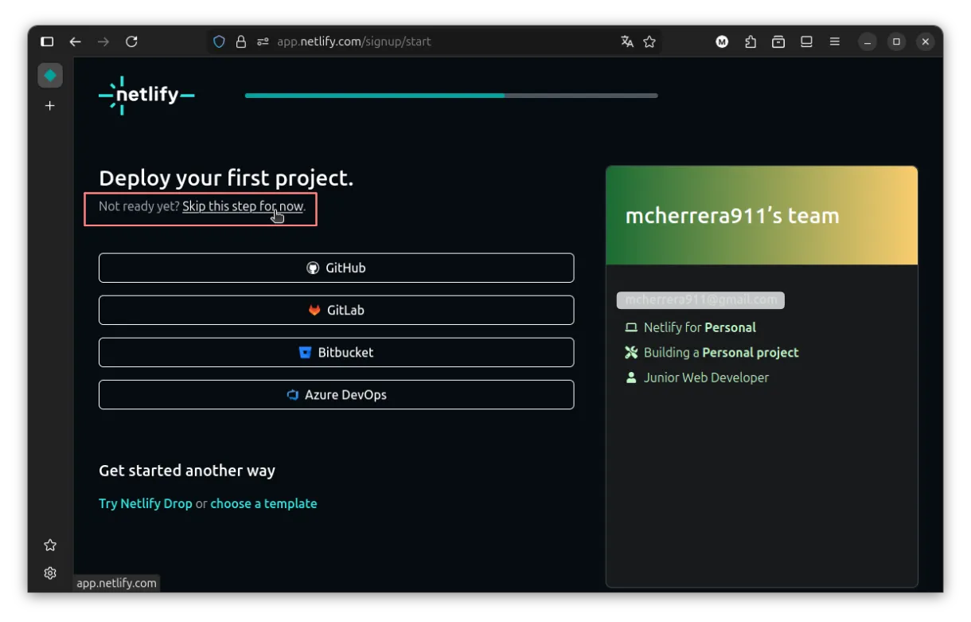Choose the GitLab button

tap(336, 310)
